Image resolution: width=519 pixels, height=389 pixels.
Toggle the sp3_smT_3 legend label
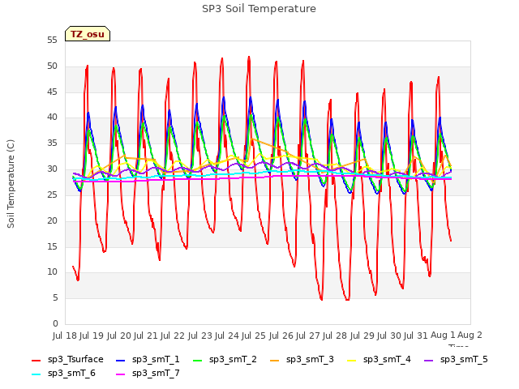[310, 360]
